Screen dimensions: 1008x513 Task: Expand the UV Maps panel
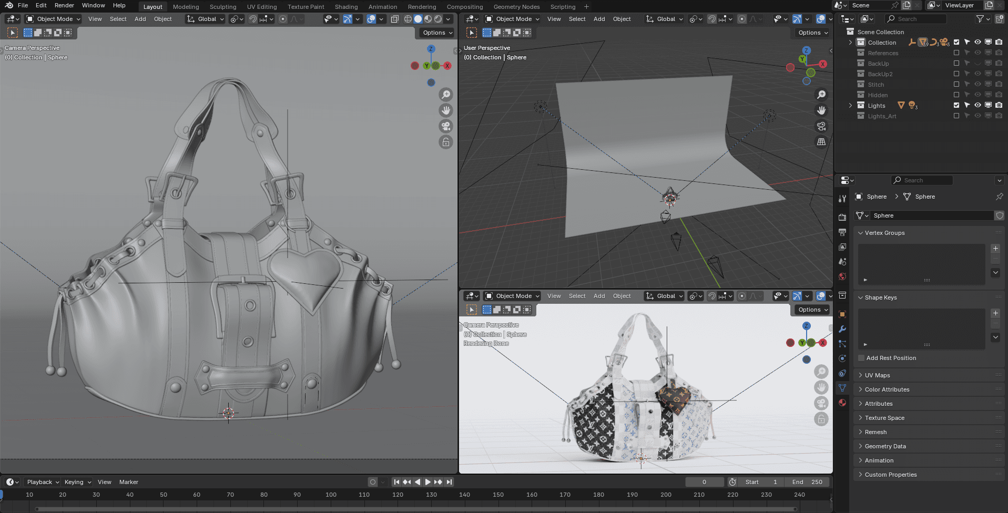(929, 375)
